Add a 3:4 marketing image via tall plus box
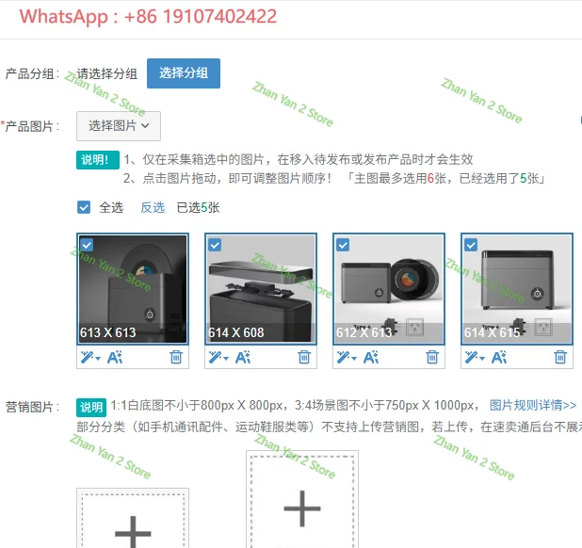582x548 pixels. pyautogui.click(x=302, y=499)
